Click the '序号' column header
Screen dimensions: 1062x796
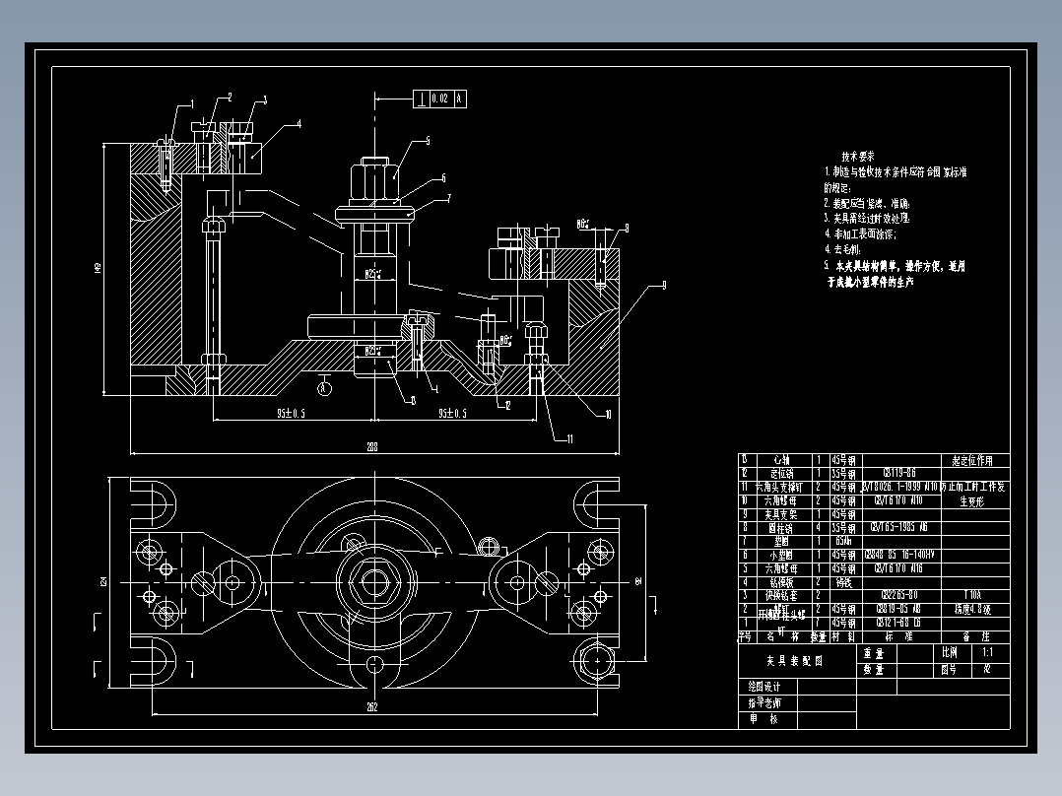pos(745,636)
